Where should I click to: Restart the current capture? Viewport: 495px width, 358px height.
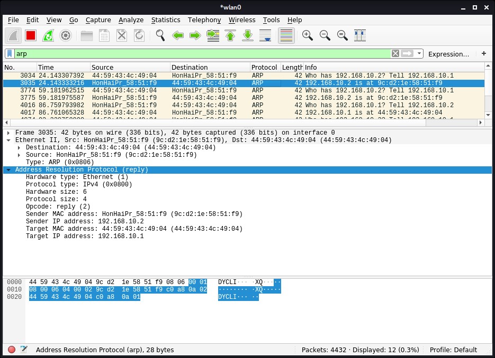tap(48, 35)
